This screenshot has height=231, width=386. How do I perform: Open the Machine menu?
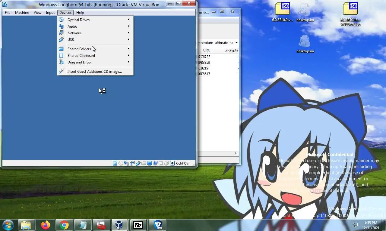(22, 13)
